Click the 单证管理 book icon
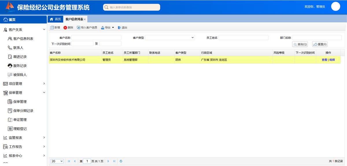347x166 pixels. point(10,120)
